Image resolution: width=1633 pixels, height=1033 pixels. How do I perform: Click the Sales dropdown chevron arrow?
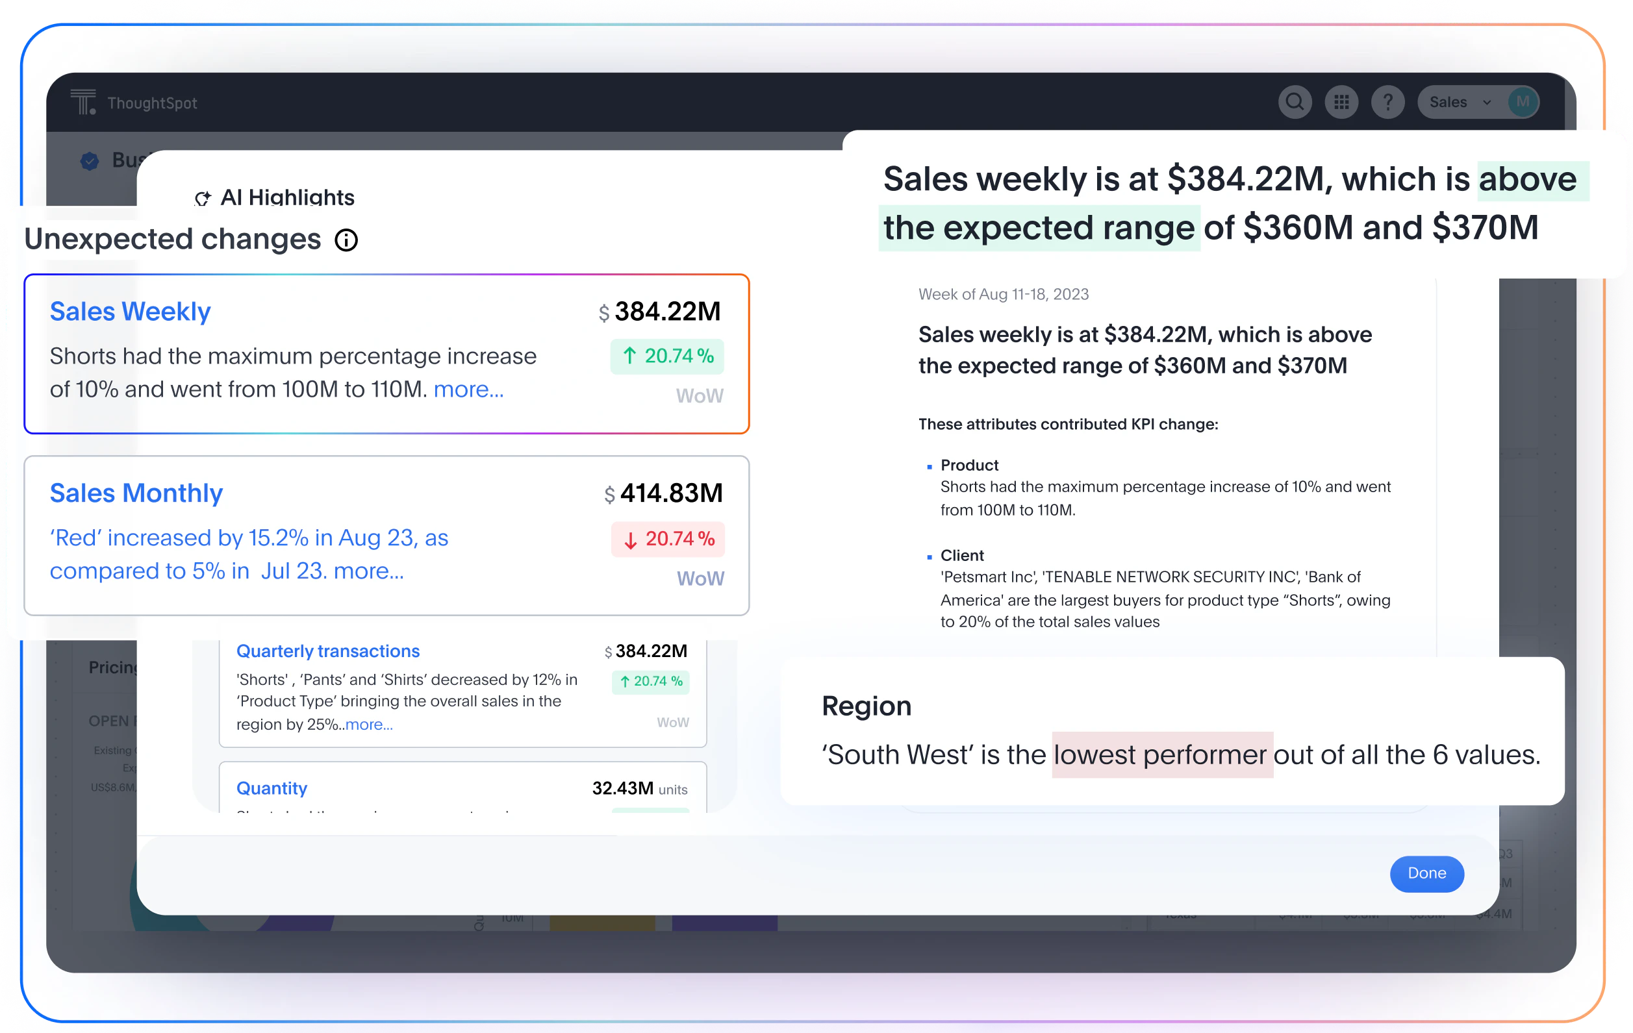point(1486,103)
